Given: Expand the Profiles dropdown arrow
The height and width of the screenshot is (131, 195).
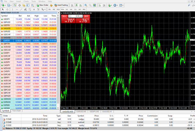Looking at the screenshot, I should tap(11, 5).
